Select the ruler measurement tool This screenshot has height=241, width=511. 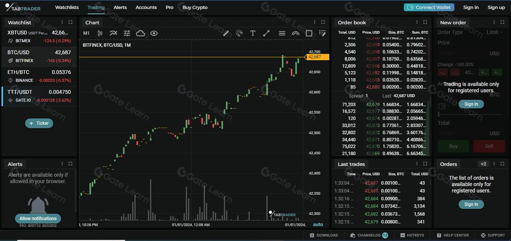pyautogui.click(x=226, y=33)
